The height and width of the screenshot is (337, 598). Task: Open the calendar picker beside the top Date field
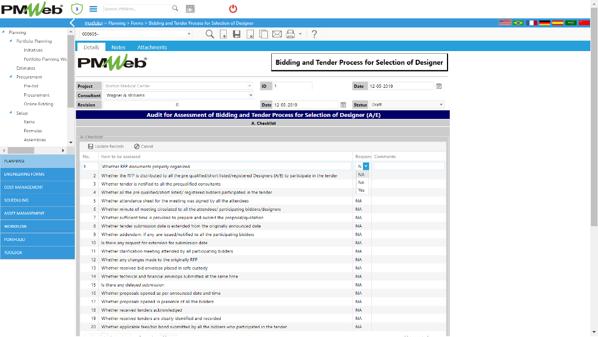[x=439, y=86]
